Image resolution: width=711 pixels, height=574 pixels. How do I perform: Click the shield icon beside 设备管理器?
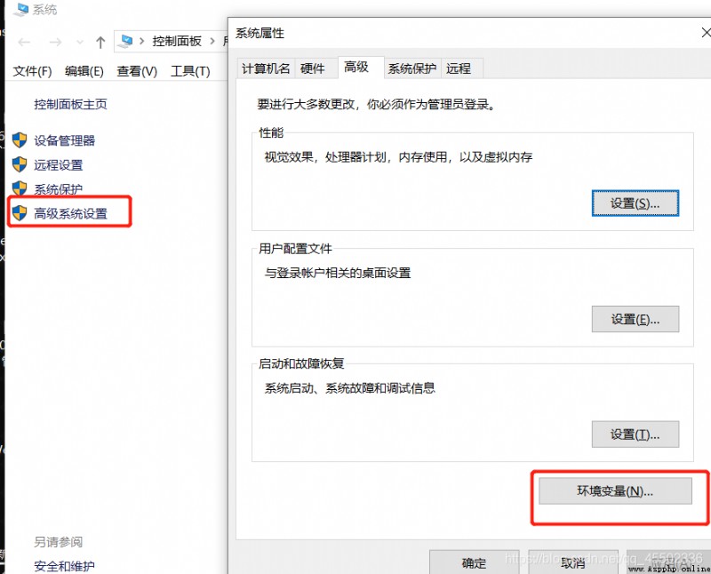(20, 140)
